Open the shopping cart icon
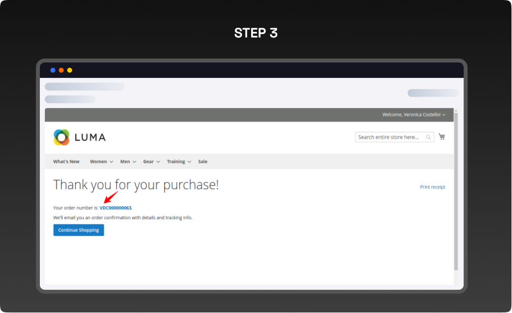This screenshot has width=512, height=313. [x=442, y=137]
